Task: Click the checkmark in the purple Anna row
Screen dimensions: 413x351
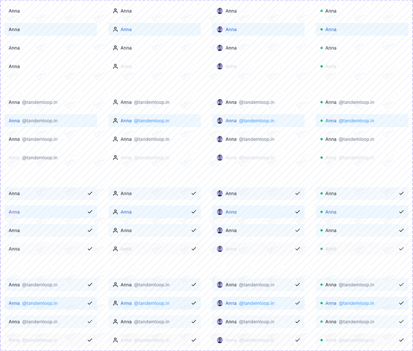Action: pyautogui.click(x=90, y=212)
